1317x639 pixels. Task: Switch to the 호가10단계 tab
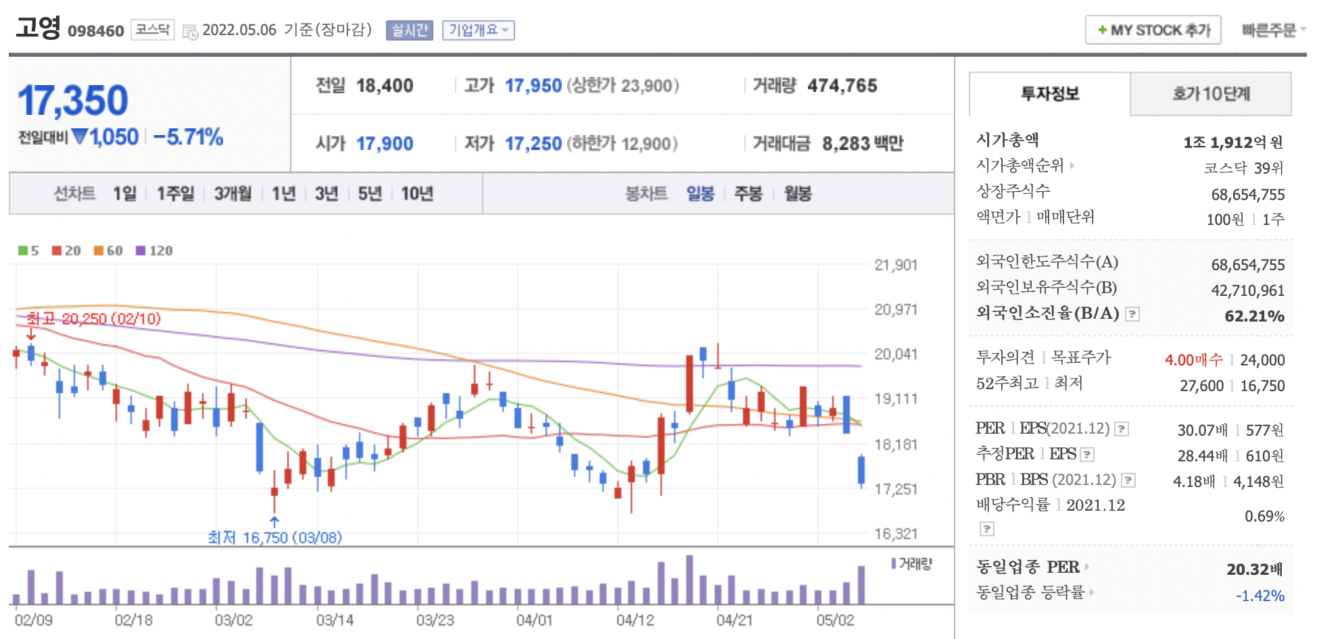click(x=1211, y=94)
